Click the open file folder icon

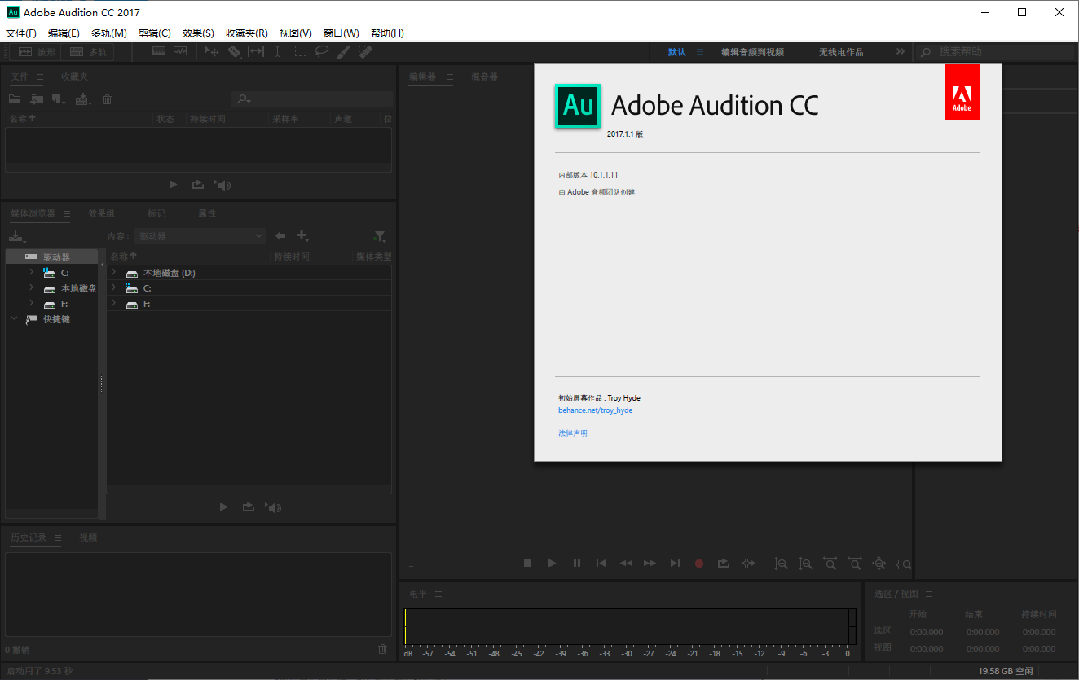15,99
